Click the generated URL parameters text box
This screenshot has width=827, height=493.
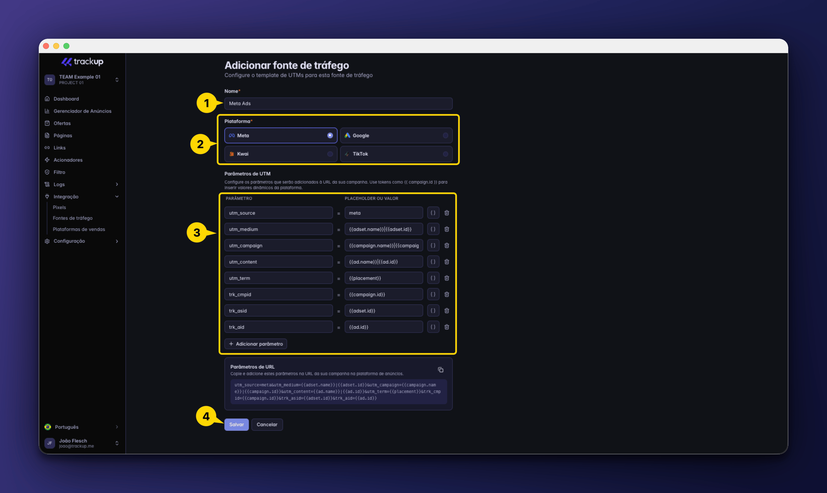(339, 392)
